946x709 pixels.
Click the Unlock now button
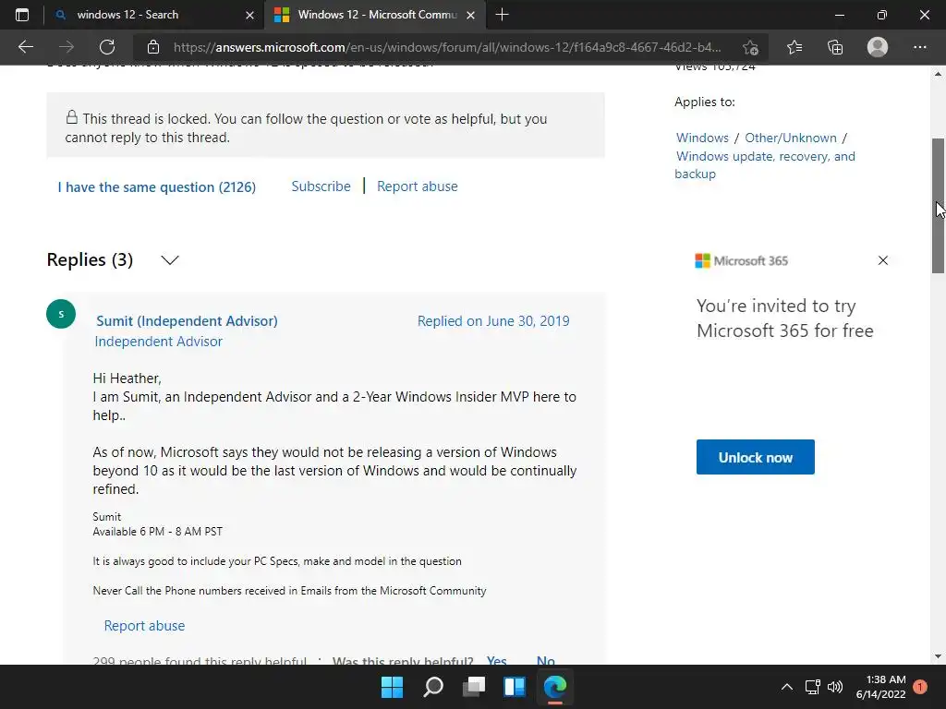click(x=756, y=457)
